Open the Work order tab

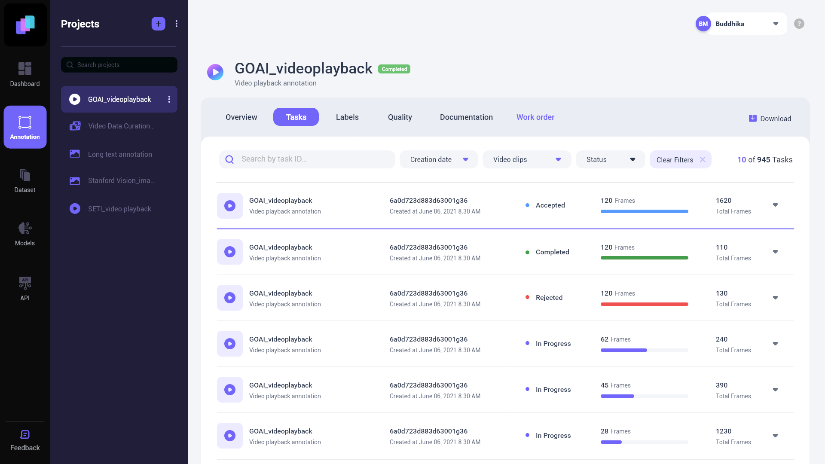pyautogui.click(x=535, y=117)
